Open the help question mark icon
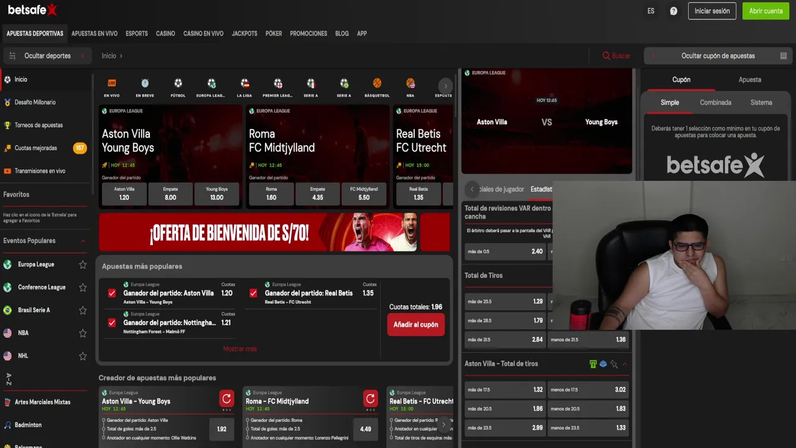The height and width of the screenshot is (448, 796). click(x=673, y=11)
